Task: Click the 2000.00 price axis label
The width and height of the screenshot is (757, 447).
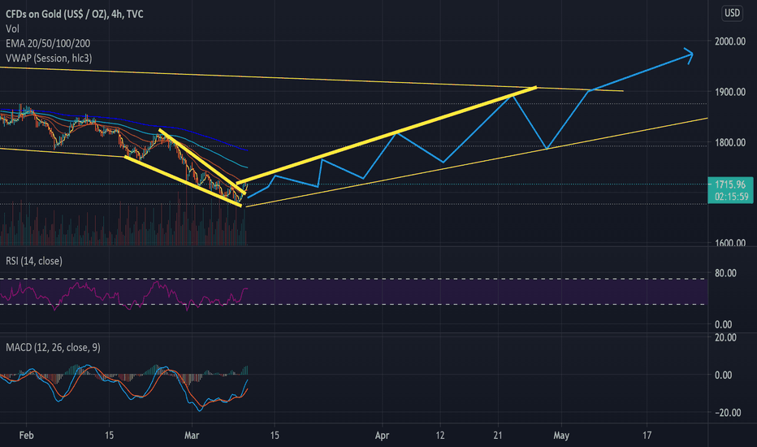Action: point(730,41)
